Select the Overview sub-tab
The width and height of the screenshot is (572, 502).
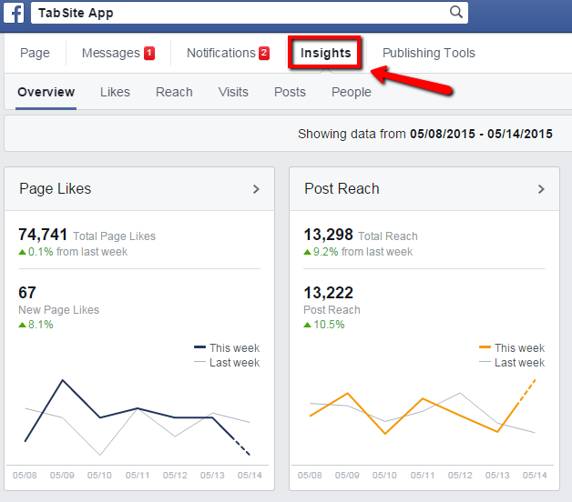pos(46,92)
